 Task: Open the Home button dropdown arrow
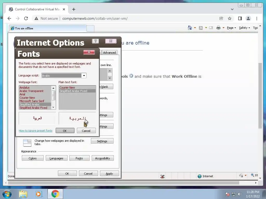pyautogui.click(x=195, y=28)
